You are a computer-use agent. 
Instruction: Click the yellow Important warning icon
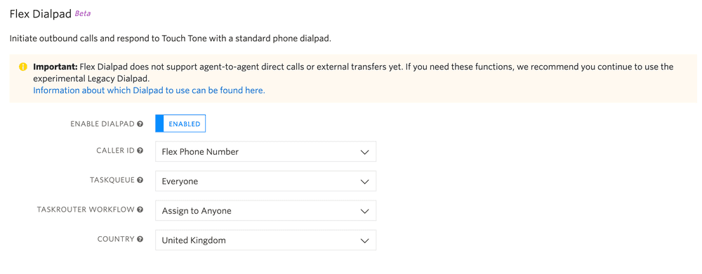coord(23,67)
